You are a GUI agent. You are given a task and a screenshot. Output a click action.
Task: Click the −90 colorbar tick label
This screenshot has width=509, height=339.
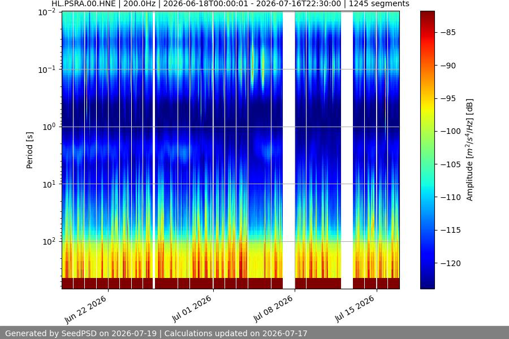click(448, 66)
